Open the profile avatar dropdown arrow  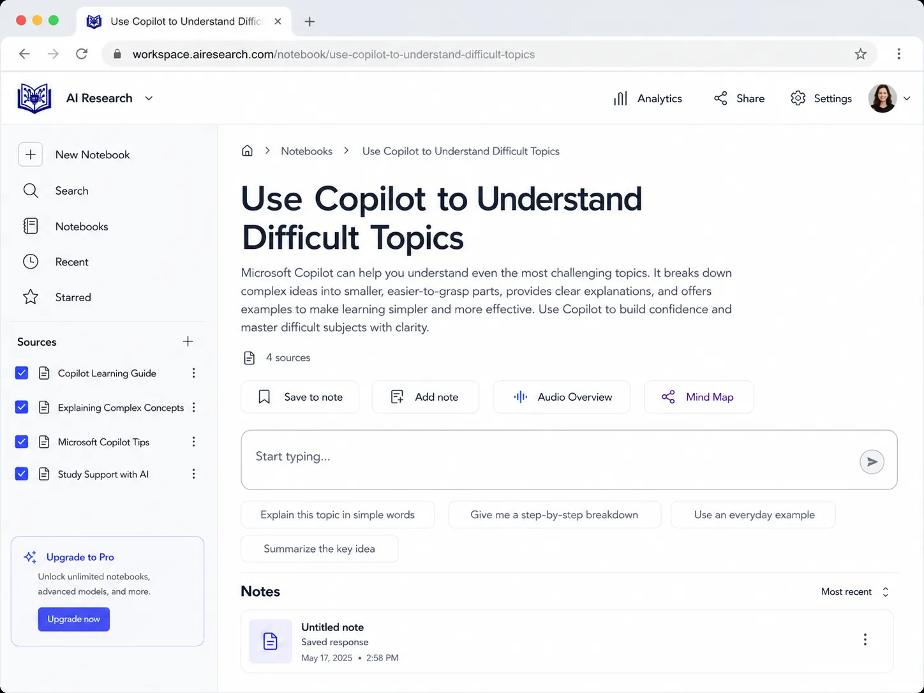(907, 98)
